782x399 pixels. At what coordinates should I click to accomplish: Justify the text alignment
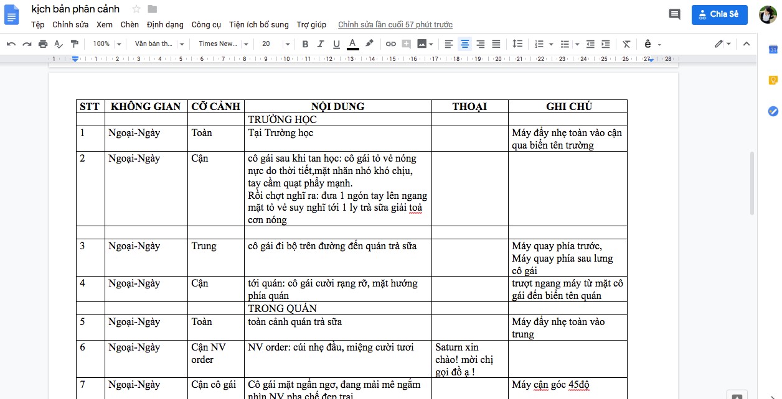pos(496,44)
